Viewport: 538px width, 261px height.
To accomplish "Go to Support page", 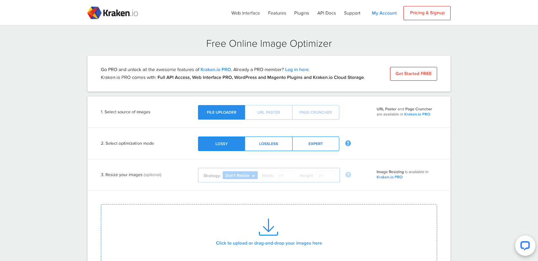I will (x=352, y=13).
